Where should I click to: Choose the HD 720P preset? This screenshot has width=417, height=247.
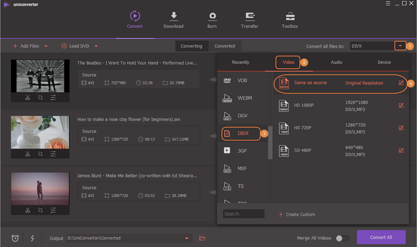(x=341, y=128)
